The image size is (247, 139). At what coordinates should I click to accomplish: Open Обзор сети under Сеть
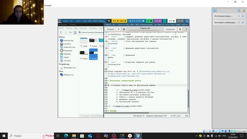[x=67, y=75]
